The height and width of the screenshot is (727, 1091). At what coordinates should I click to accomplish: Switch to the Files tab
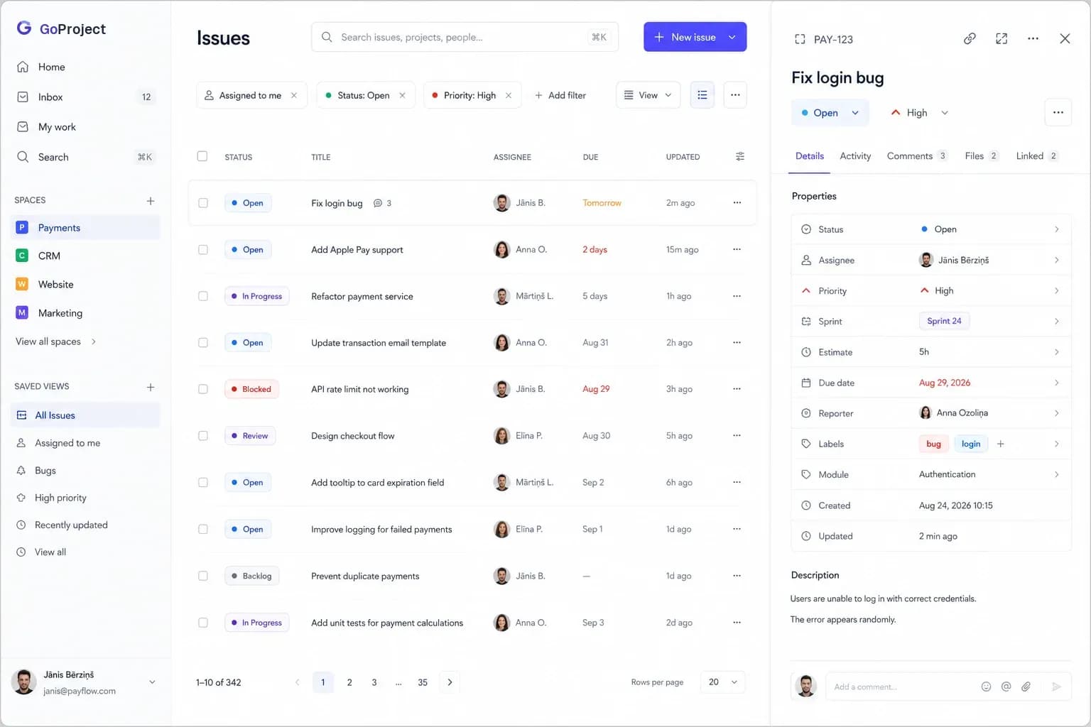pos(982,156)
